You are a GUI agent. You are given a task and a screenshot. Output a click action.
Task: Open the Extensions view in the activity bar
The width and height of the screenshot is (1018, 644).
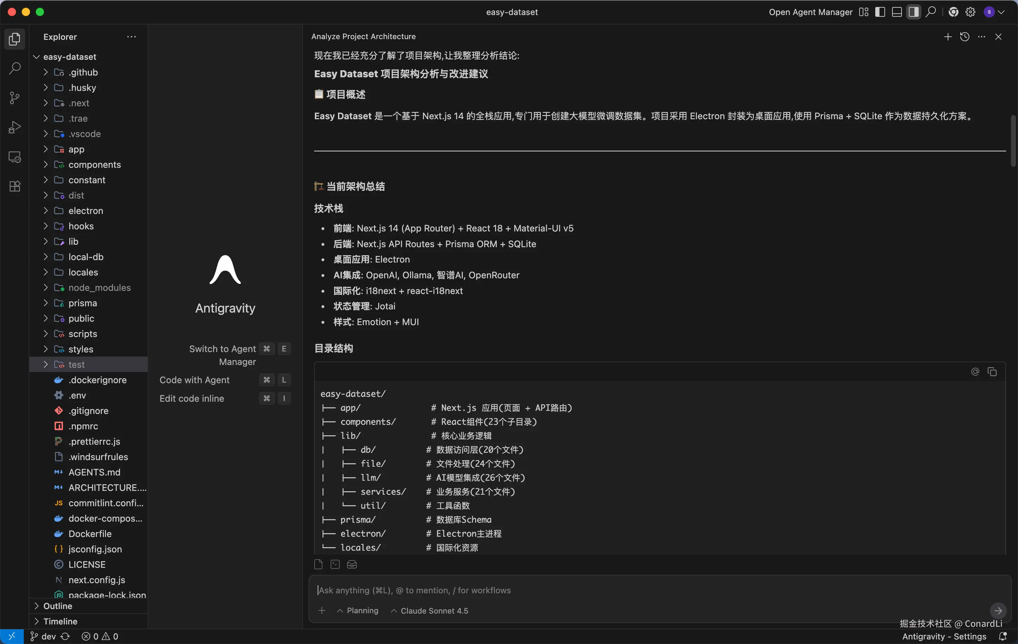(x=15, y=186)
